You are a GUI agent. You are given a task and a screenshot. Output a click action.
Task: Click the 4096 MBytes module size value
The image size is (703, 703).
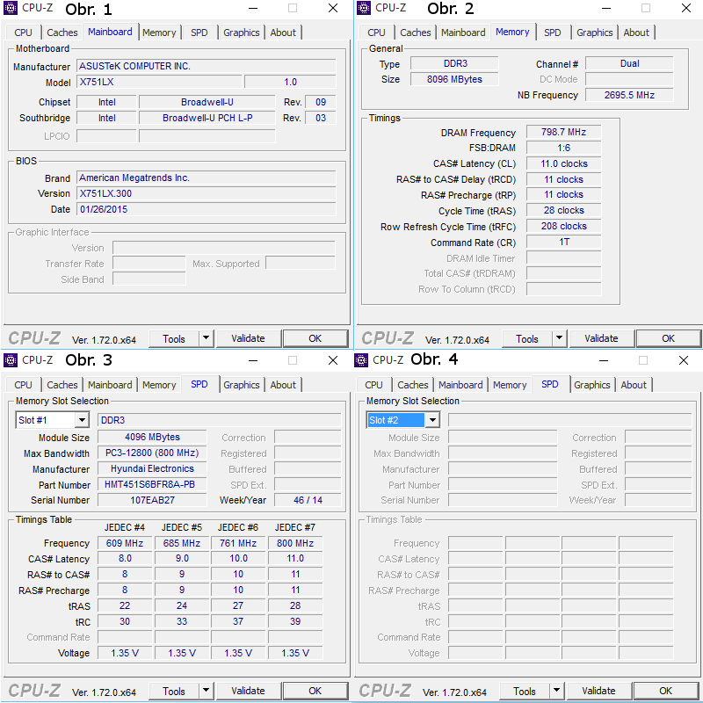pyautogui.click(x=152, y=437)
